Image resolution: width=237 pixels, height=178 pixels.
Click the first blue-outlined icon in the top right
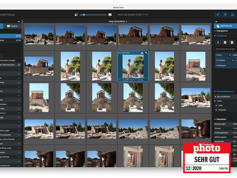tap(218, 15)
